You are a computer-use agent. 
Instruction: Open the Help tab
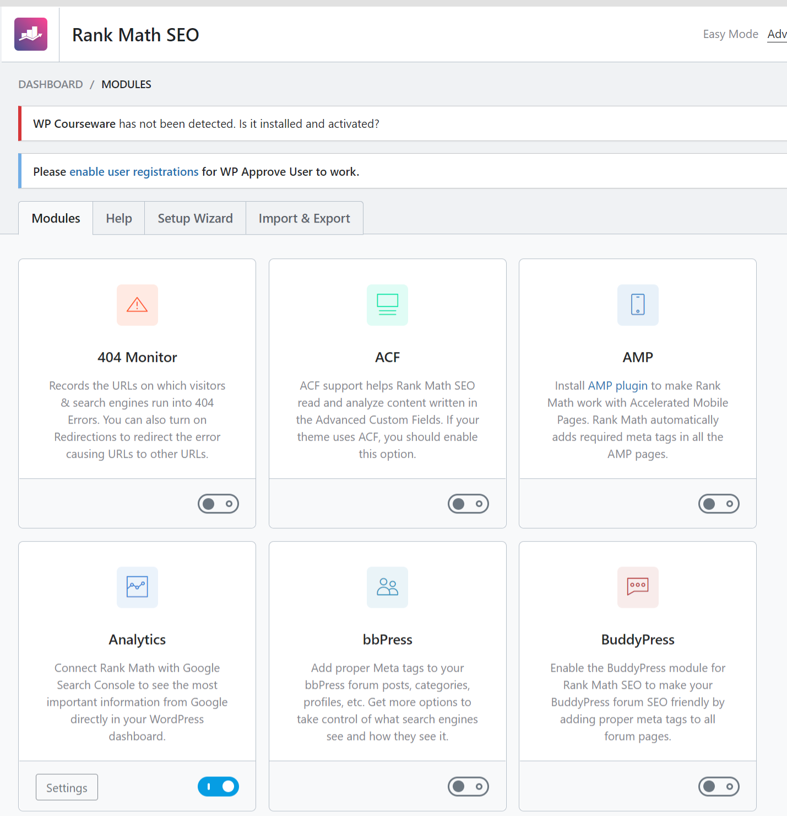pos(119,218)
